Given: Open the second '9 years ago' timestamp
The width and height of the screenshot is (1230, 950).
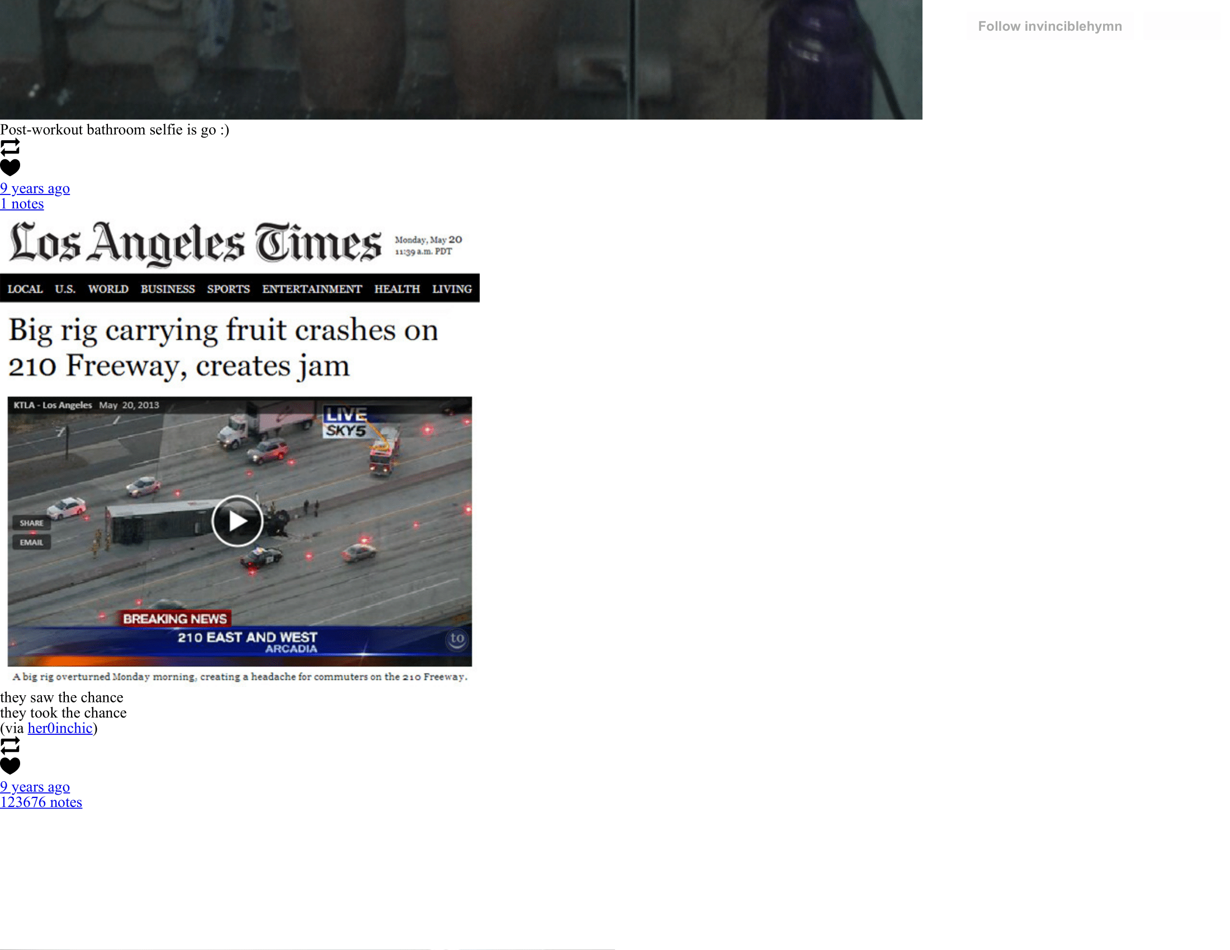Looking at the screenshot, I should (x=35, y=787).
